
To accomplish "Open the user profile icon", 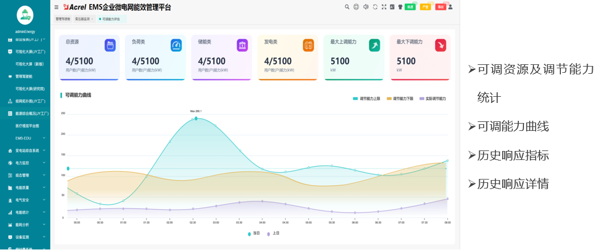I will coord(451,7).
